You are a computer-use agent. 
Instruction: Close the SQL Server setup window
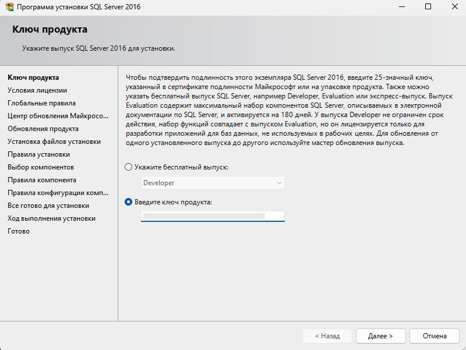tap(454, 6)
